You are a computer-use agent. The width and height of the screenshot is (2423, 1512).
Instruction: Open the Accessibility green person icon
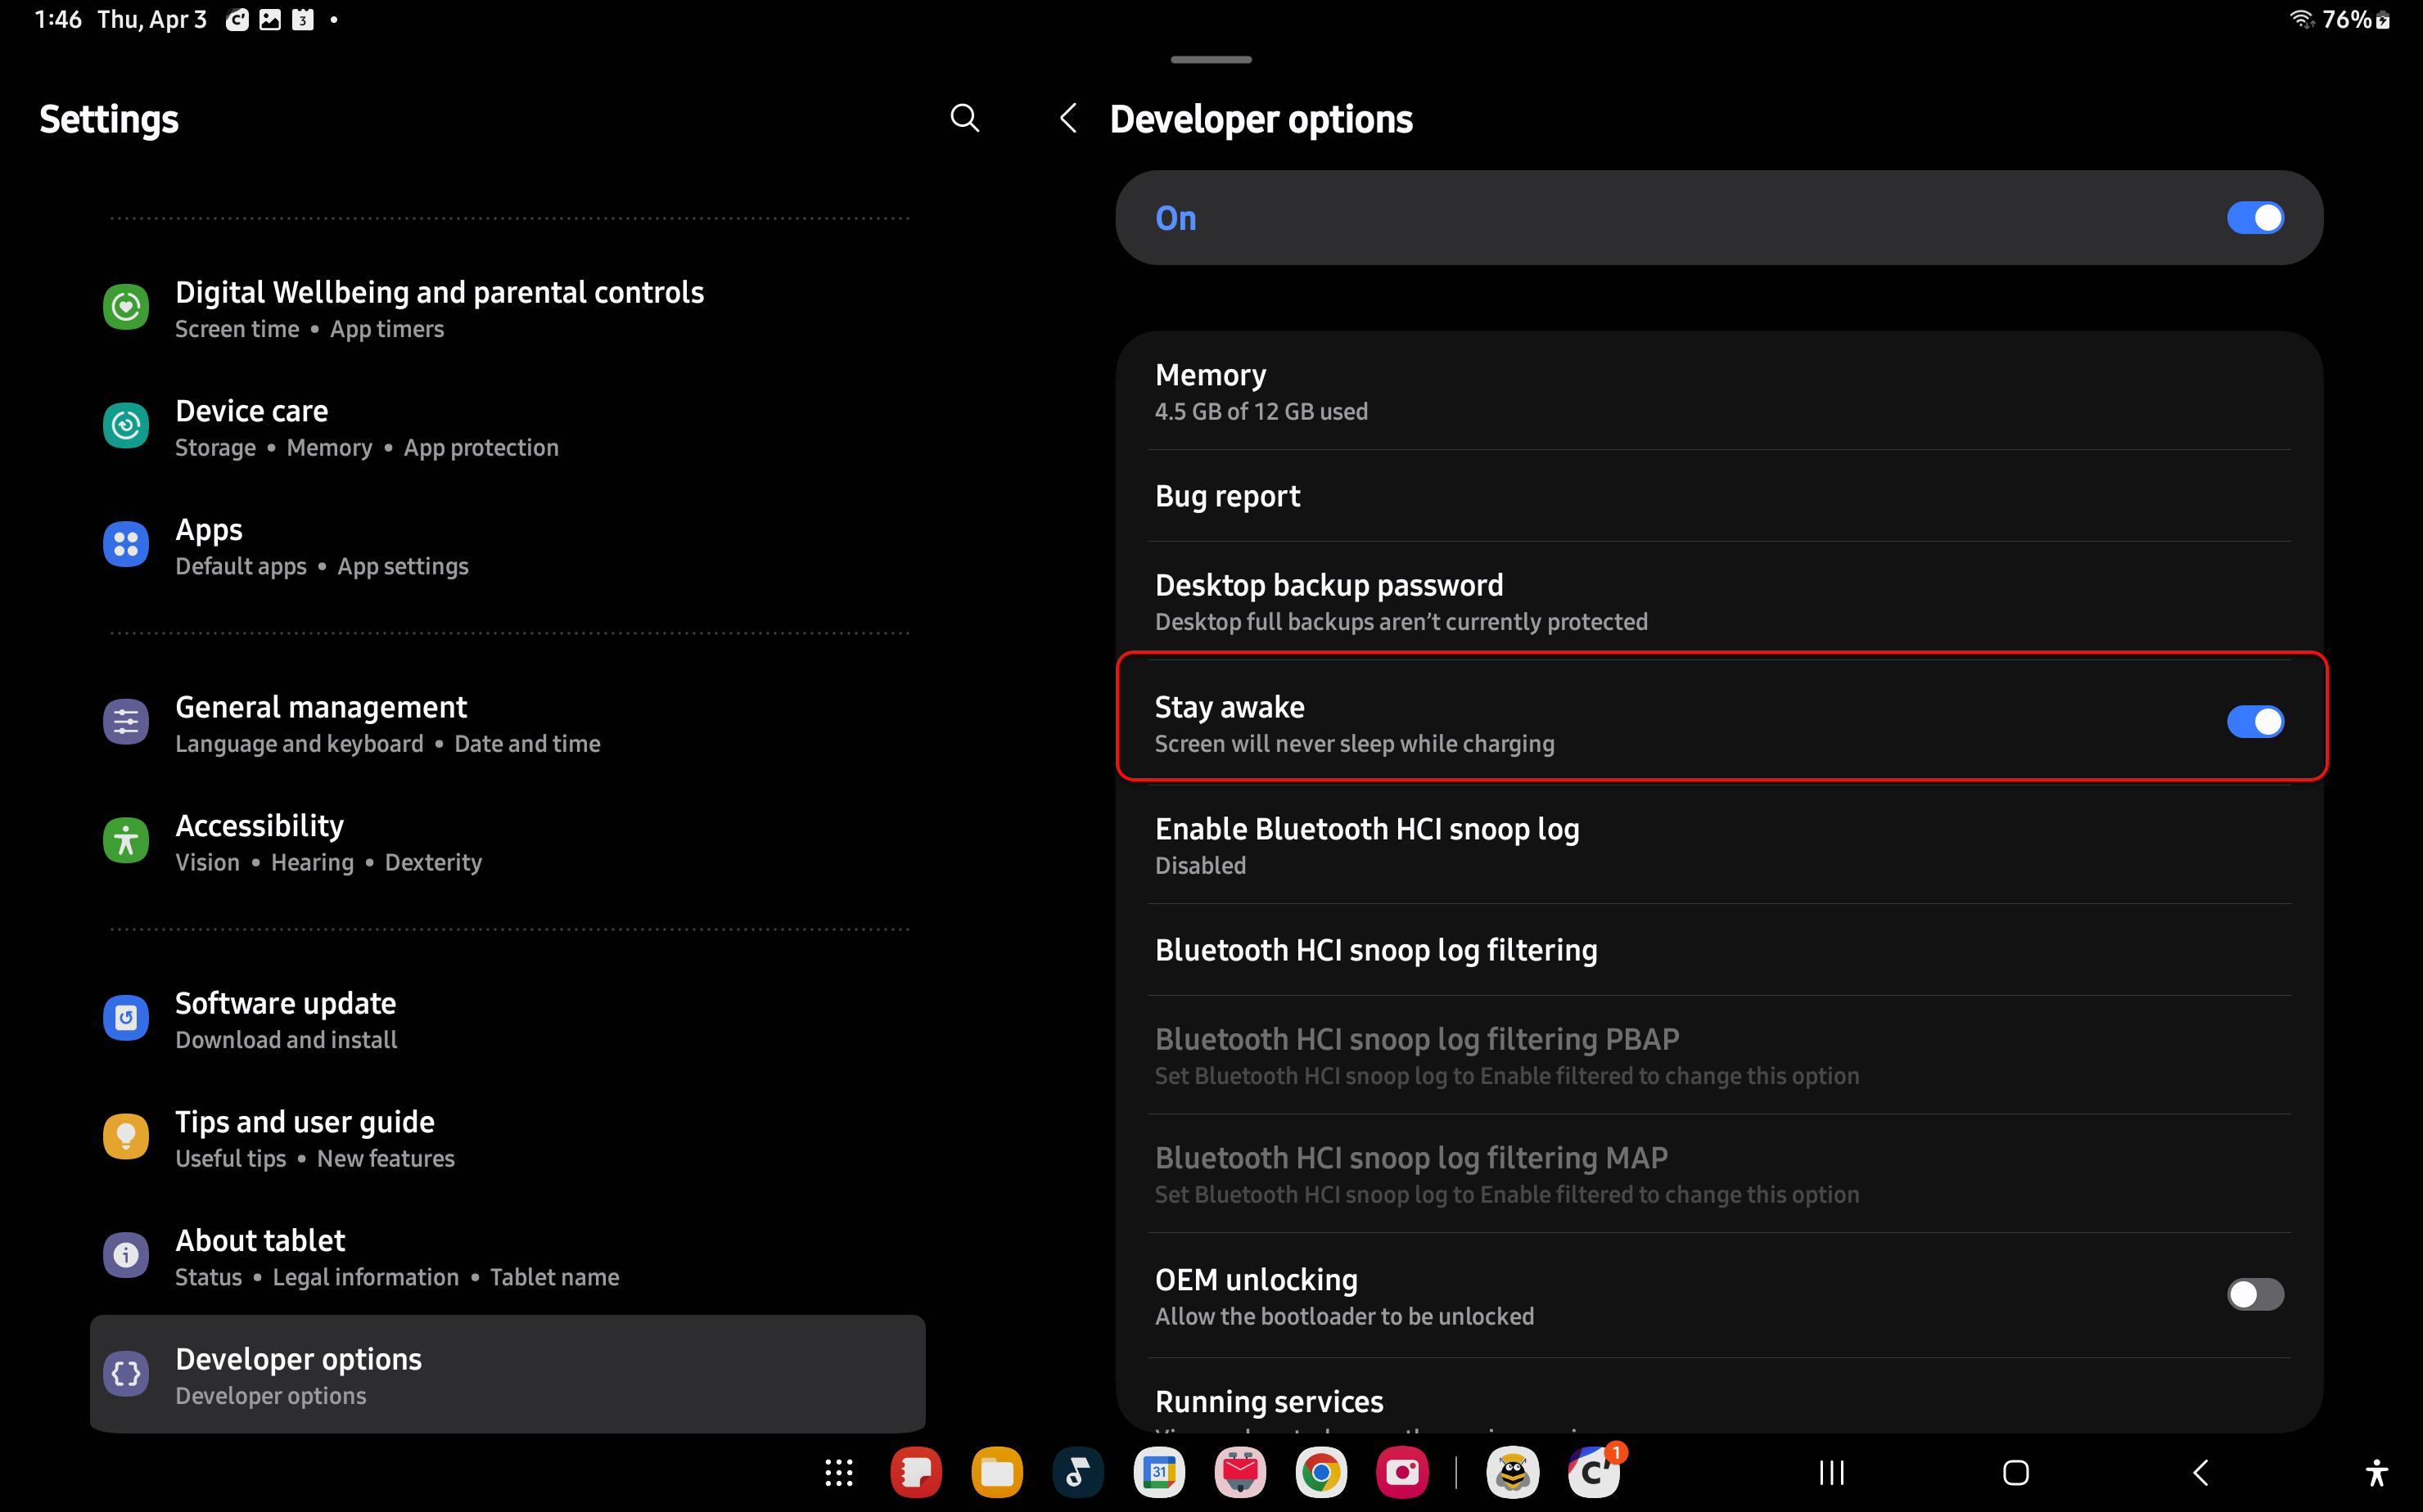[x=126, y=841]
